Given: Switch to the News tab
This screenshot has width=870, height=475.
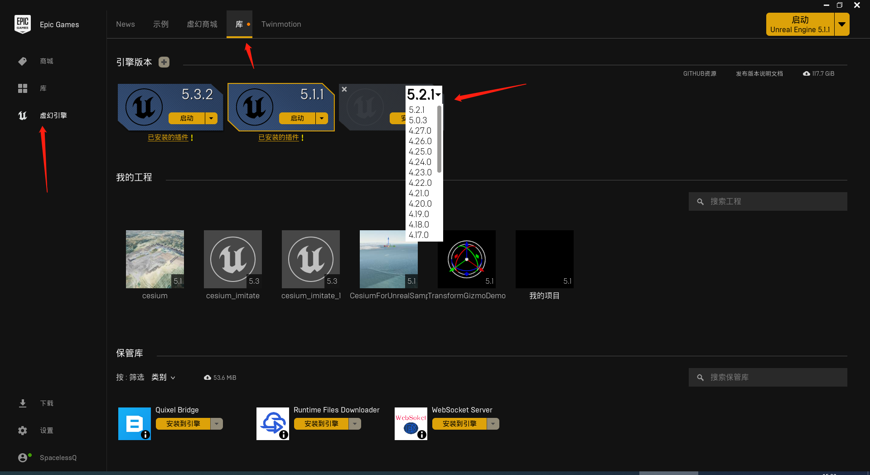Looking at the screenshot, I should tap(126, 24).
